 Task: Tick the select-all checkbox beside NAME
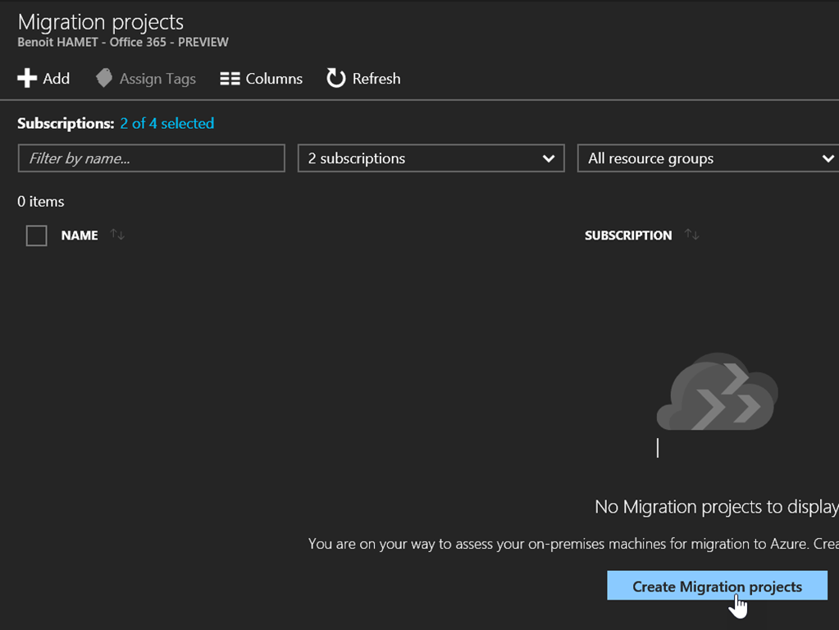[x=37, y=236]
